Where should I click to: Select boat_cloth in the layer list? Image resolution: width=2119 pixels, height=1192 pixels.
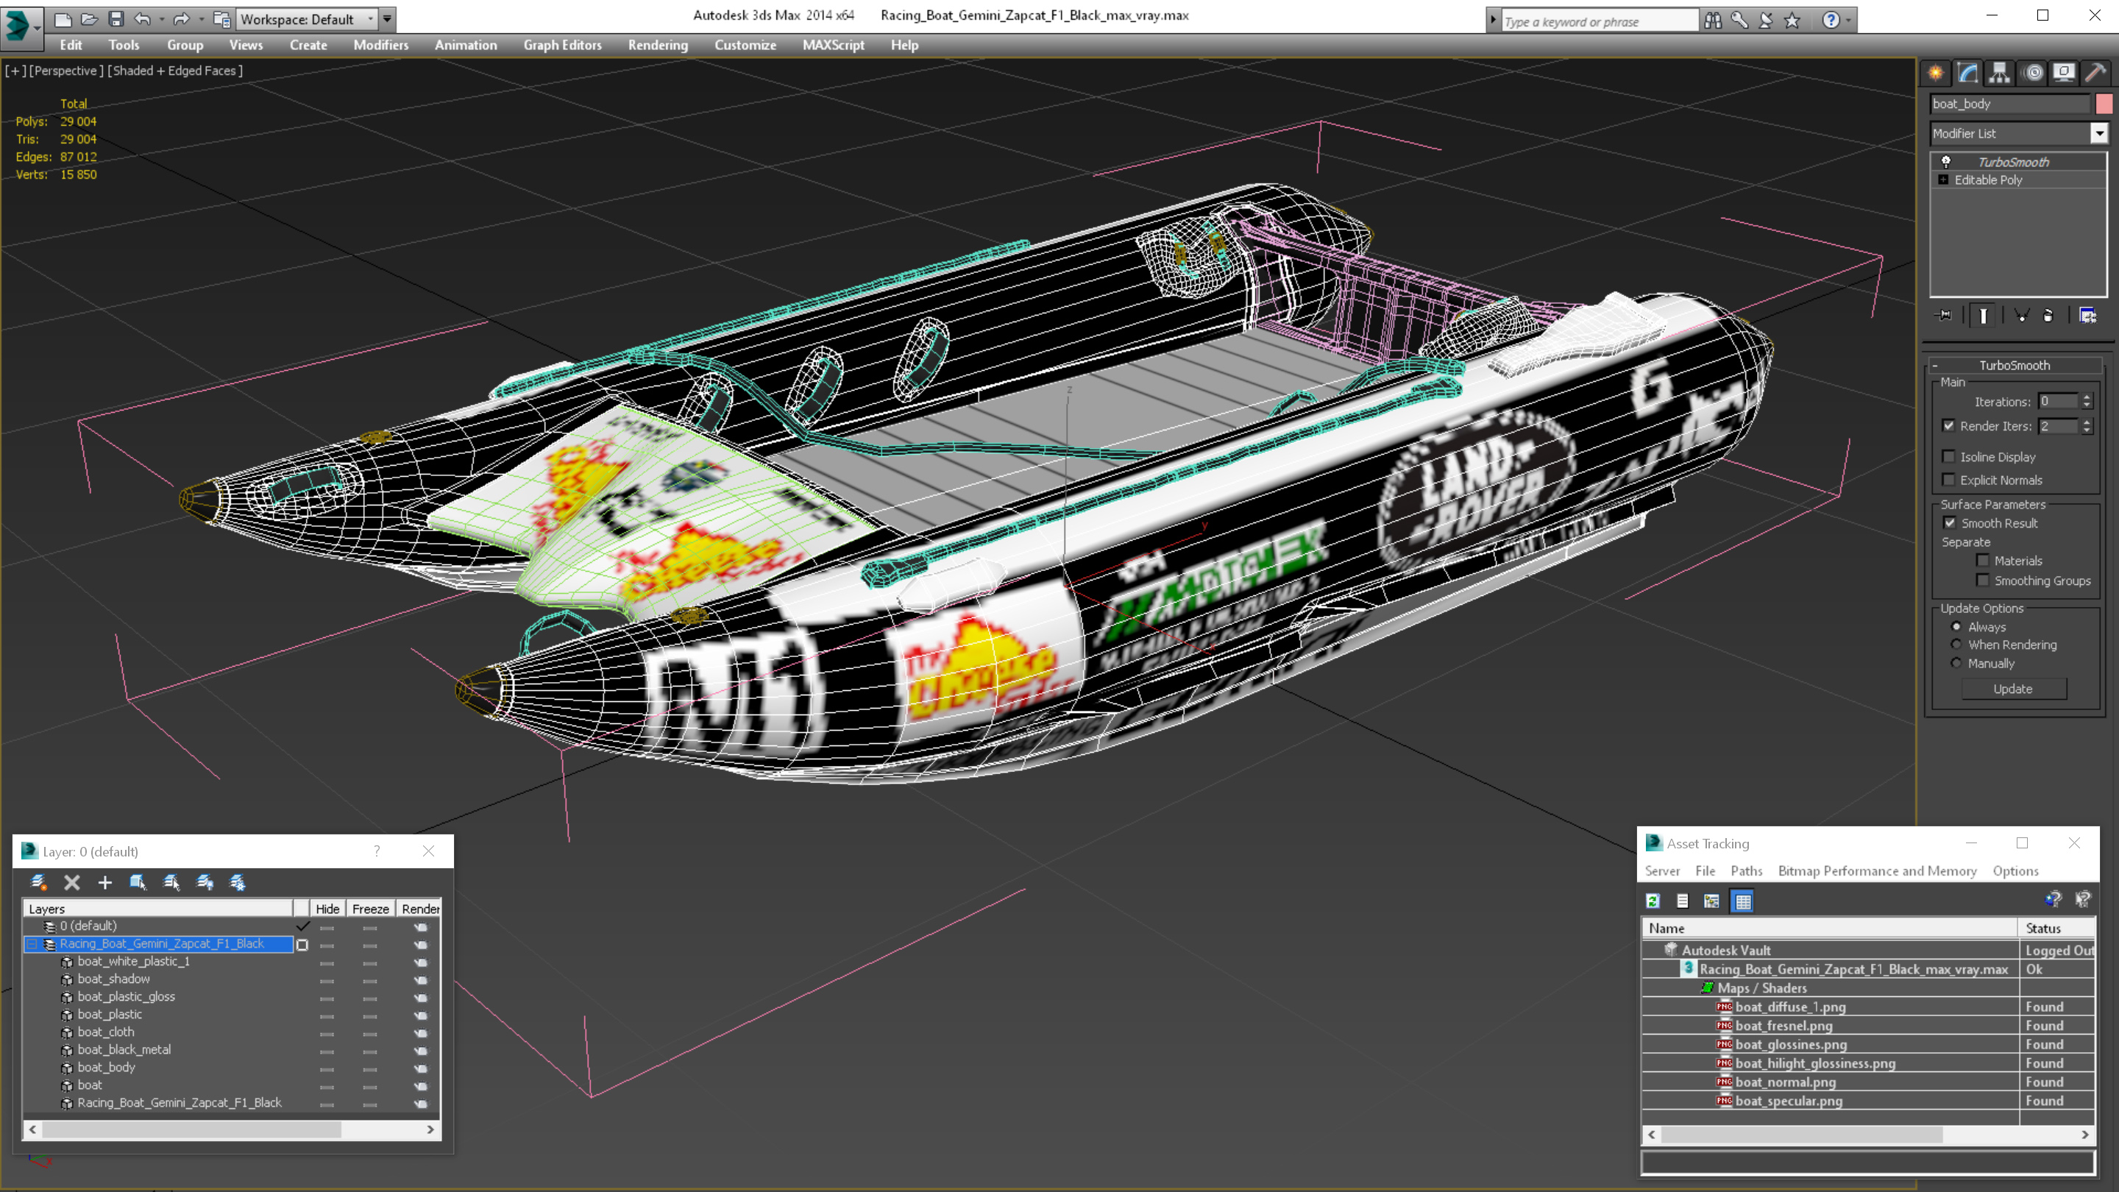click(105, 1032)
